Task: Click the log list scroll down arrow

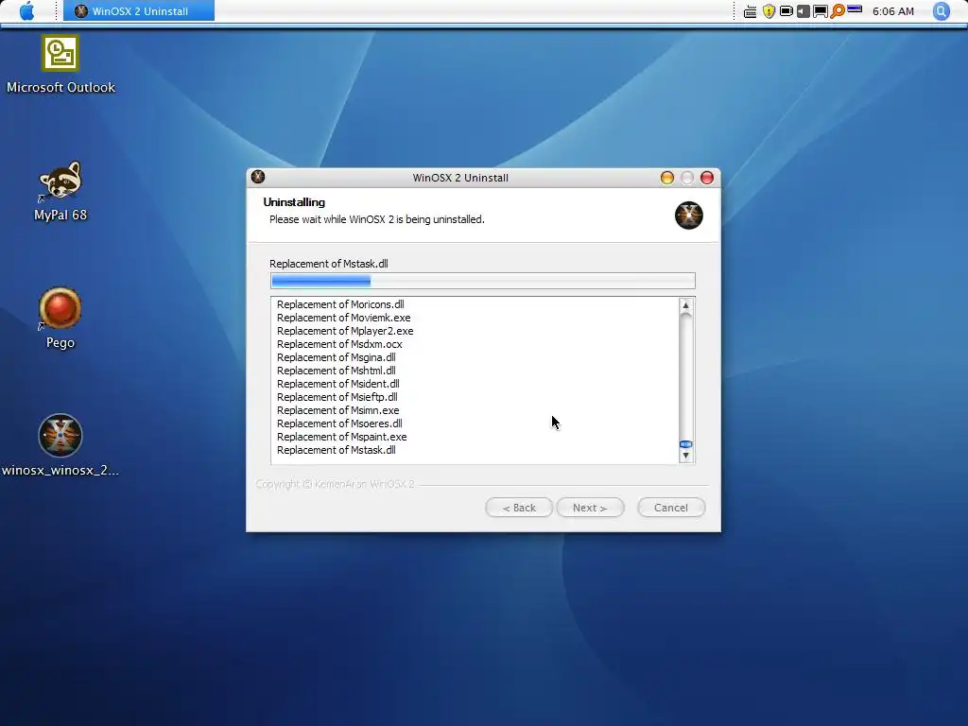Action: coord(686,456)
